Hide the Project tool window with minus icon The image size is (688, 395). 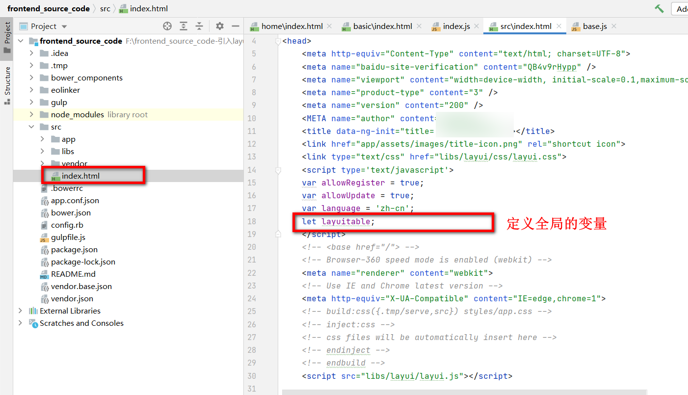point(236,26)
